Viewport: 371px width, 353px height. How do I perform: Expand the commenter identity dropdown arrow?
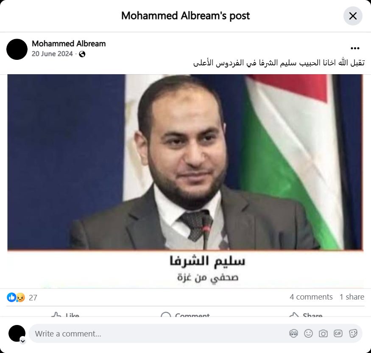[x=23, y=341]
